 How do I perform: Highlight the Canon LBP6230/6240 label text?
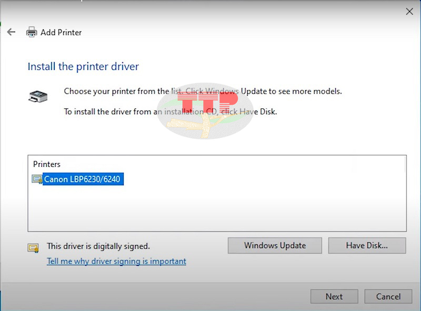tap(82, 179)
